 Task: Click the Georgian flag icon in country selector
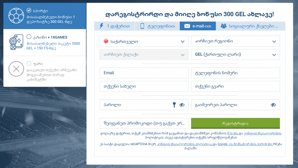106,41
